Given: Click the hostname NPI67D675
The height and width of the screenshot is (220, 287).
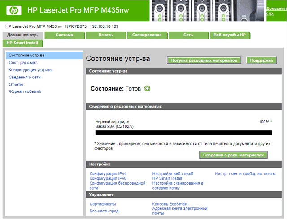Looking at the screenshot, I should tap(76, 26).
